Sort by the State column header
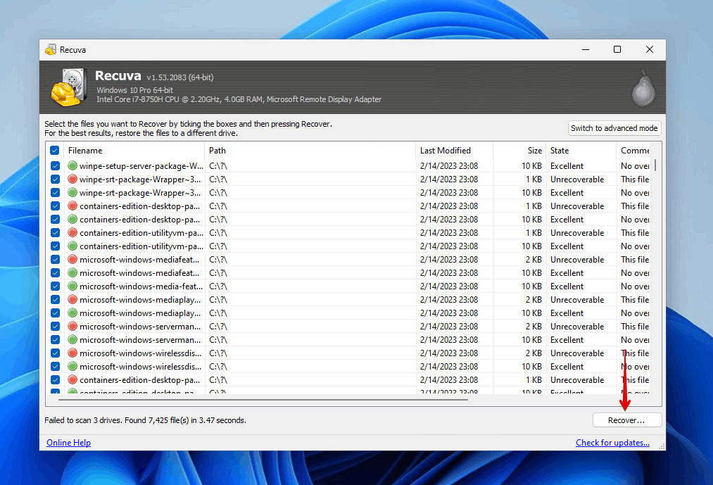This screenshot has height=485, width=713. [x=581, y=151]
